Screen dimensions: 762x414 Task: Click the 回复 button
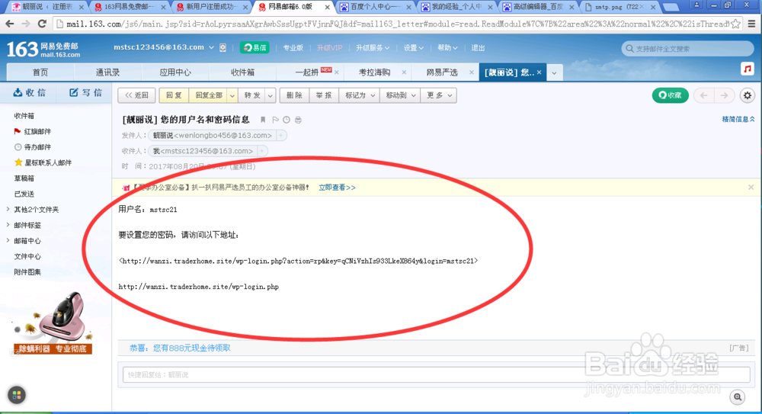(x=174, y=95)
